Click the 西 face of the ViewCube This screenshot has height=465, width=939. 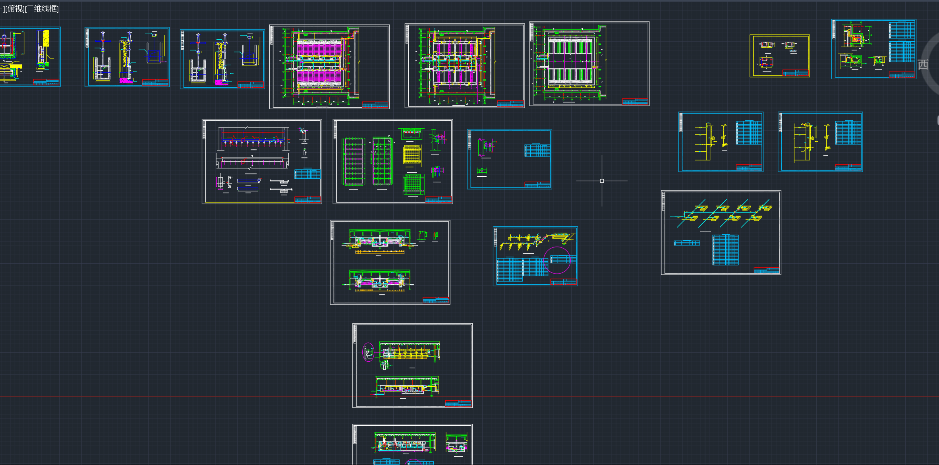[x=923, y=64]
